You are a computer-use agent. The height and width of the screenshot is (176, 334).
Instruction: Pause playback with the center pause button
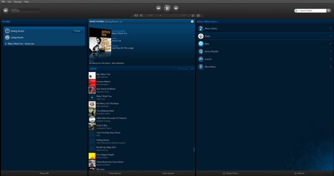click(x=167, y=8)
